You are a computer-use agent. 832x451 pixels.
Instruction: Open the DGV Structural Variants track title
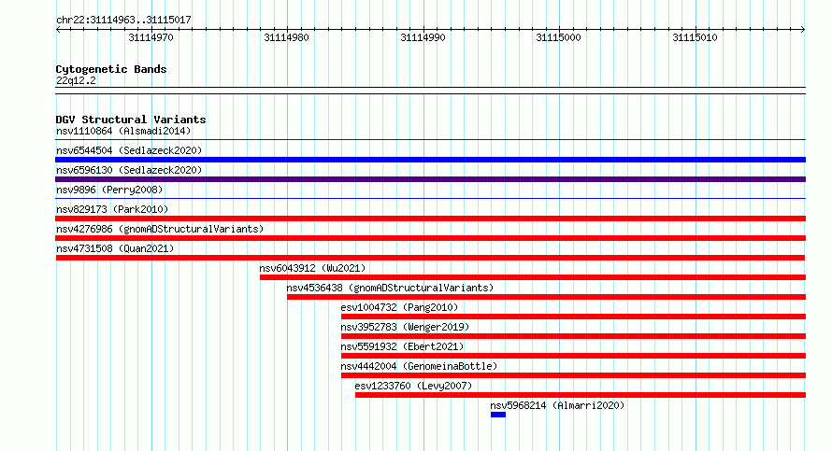[131, 120]
